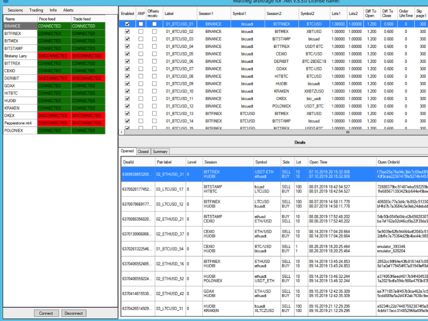This screenshot has height=321, width=428.
Task: Click the BTC-28DEC18 symbol cell
Action: [x=314, y=61]
